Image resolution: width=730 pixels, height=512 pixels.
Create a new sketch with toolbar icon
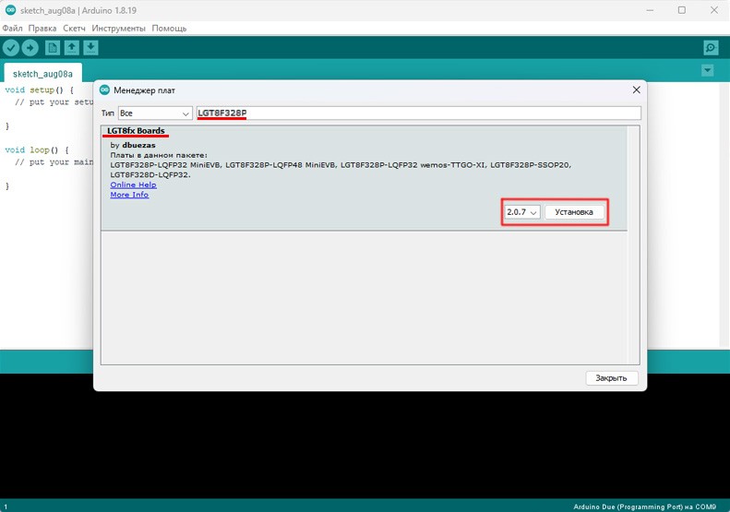[x=53, y=48]
